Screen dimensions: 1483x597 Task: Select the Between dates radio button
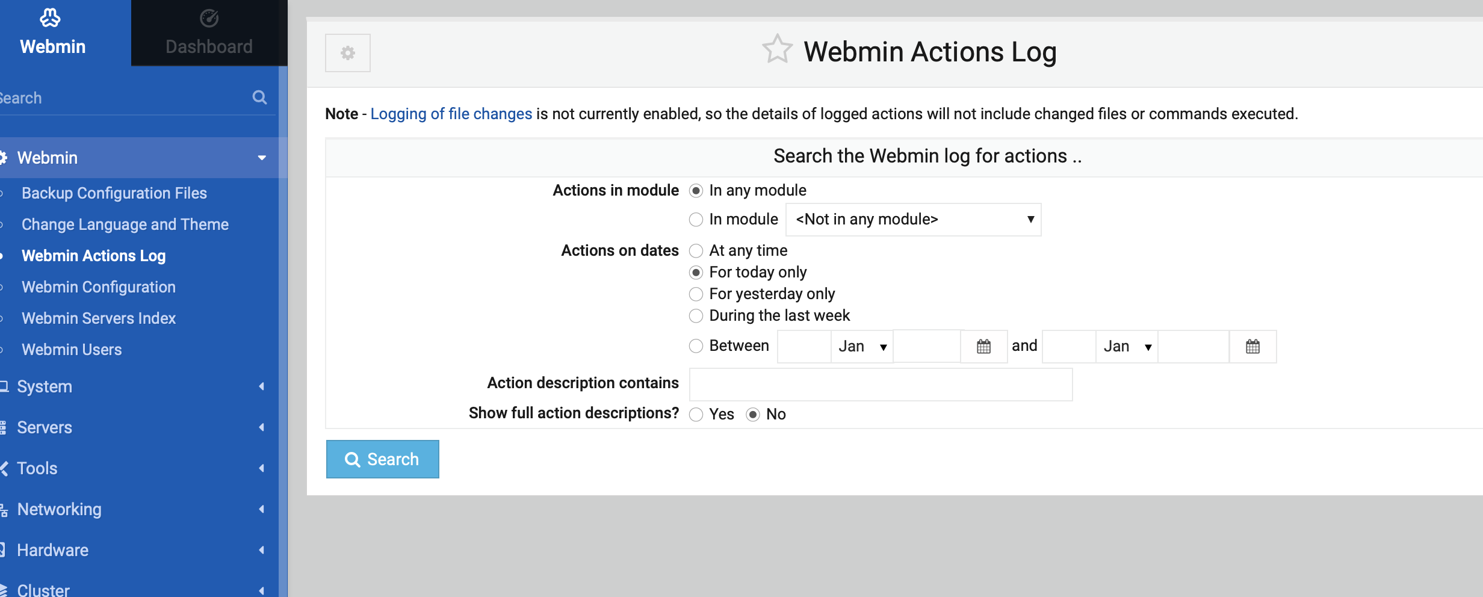[696, 346]
